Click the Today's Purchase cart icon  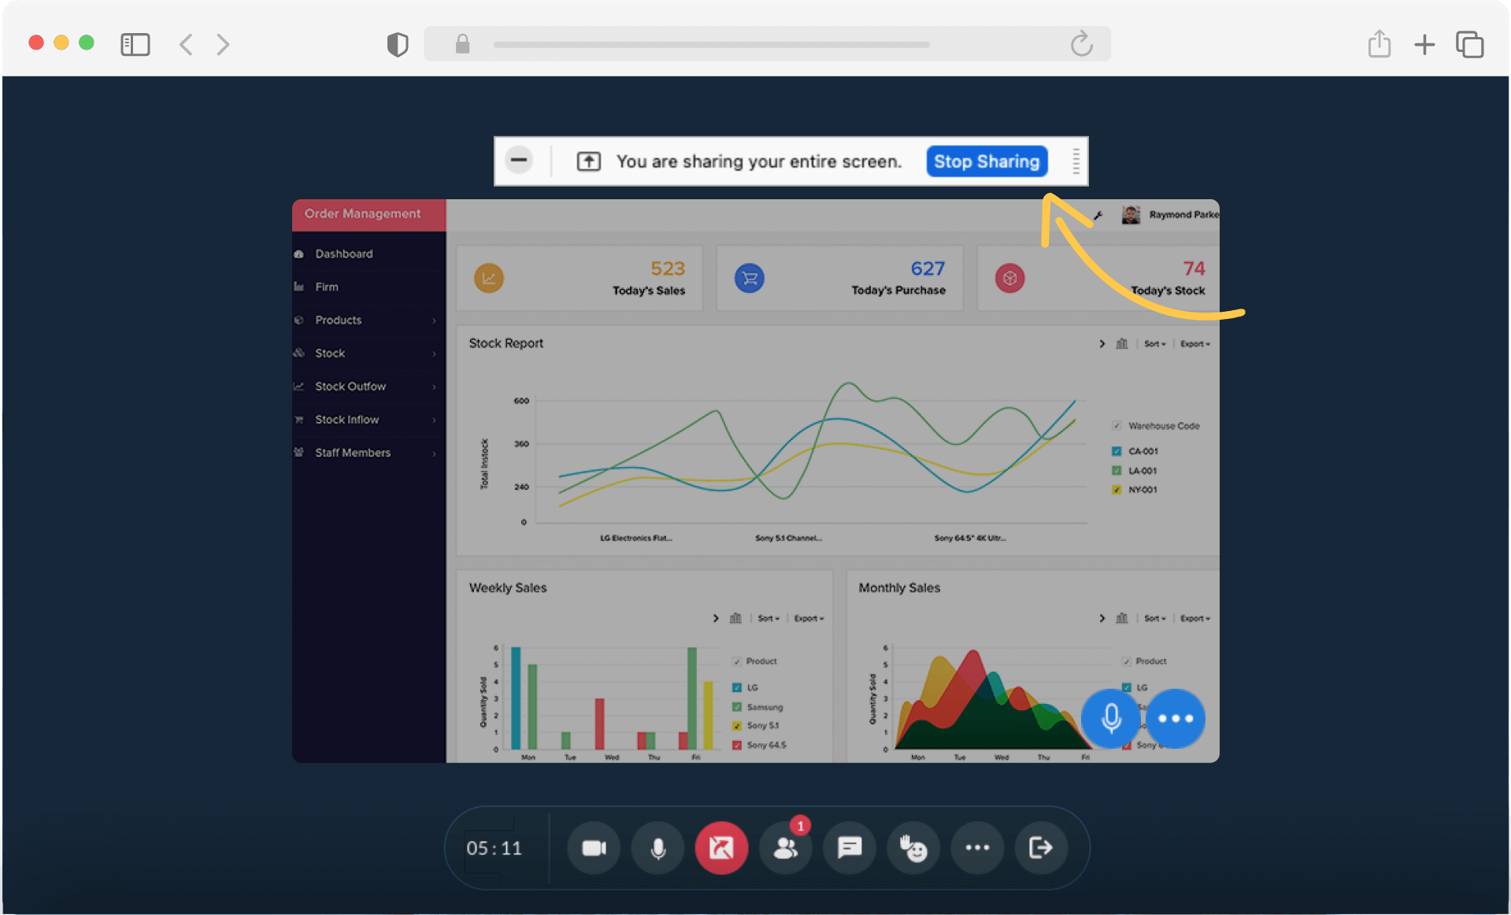(x=750, y=278)
